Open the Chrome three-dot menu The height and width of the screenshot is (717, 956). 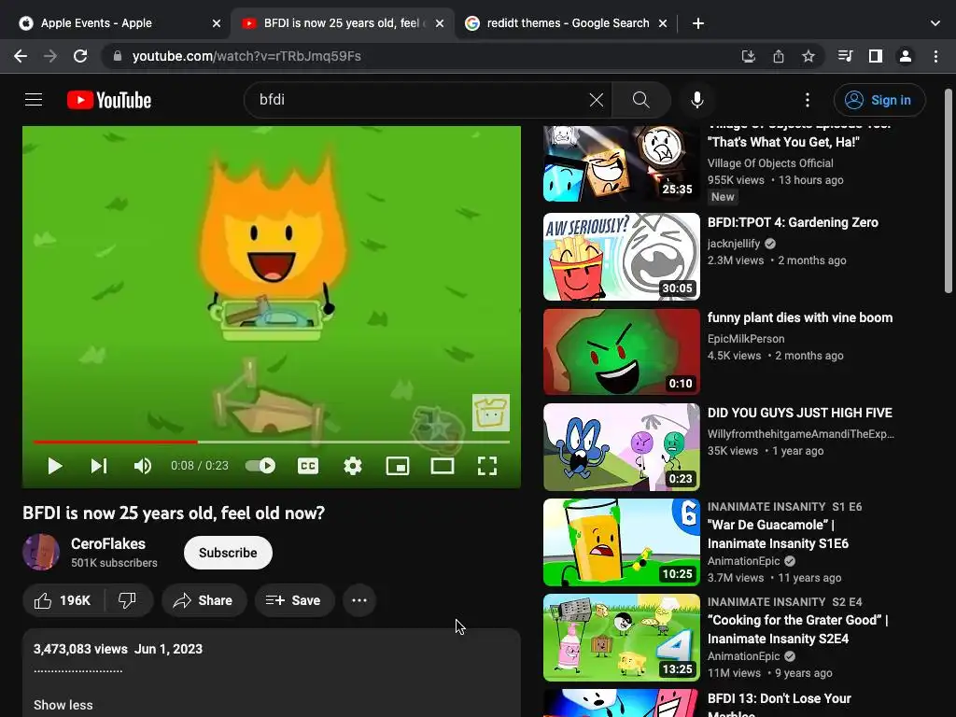(935, 56)
